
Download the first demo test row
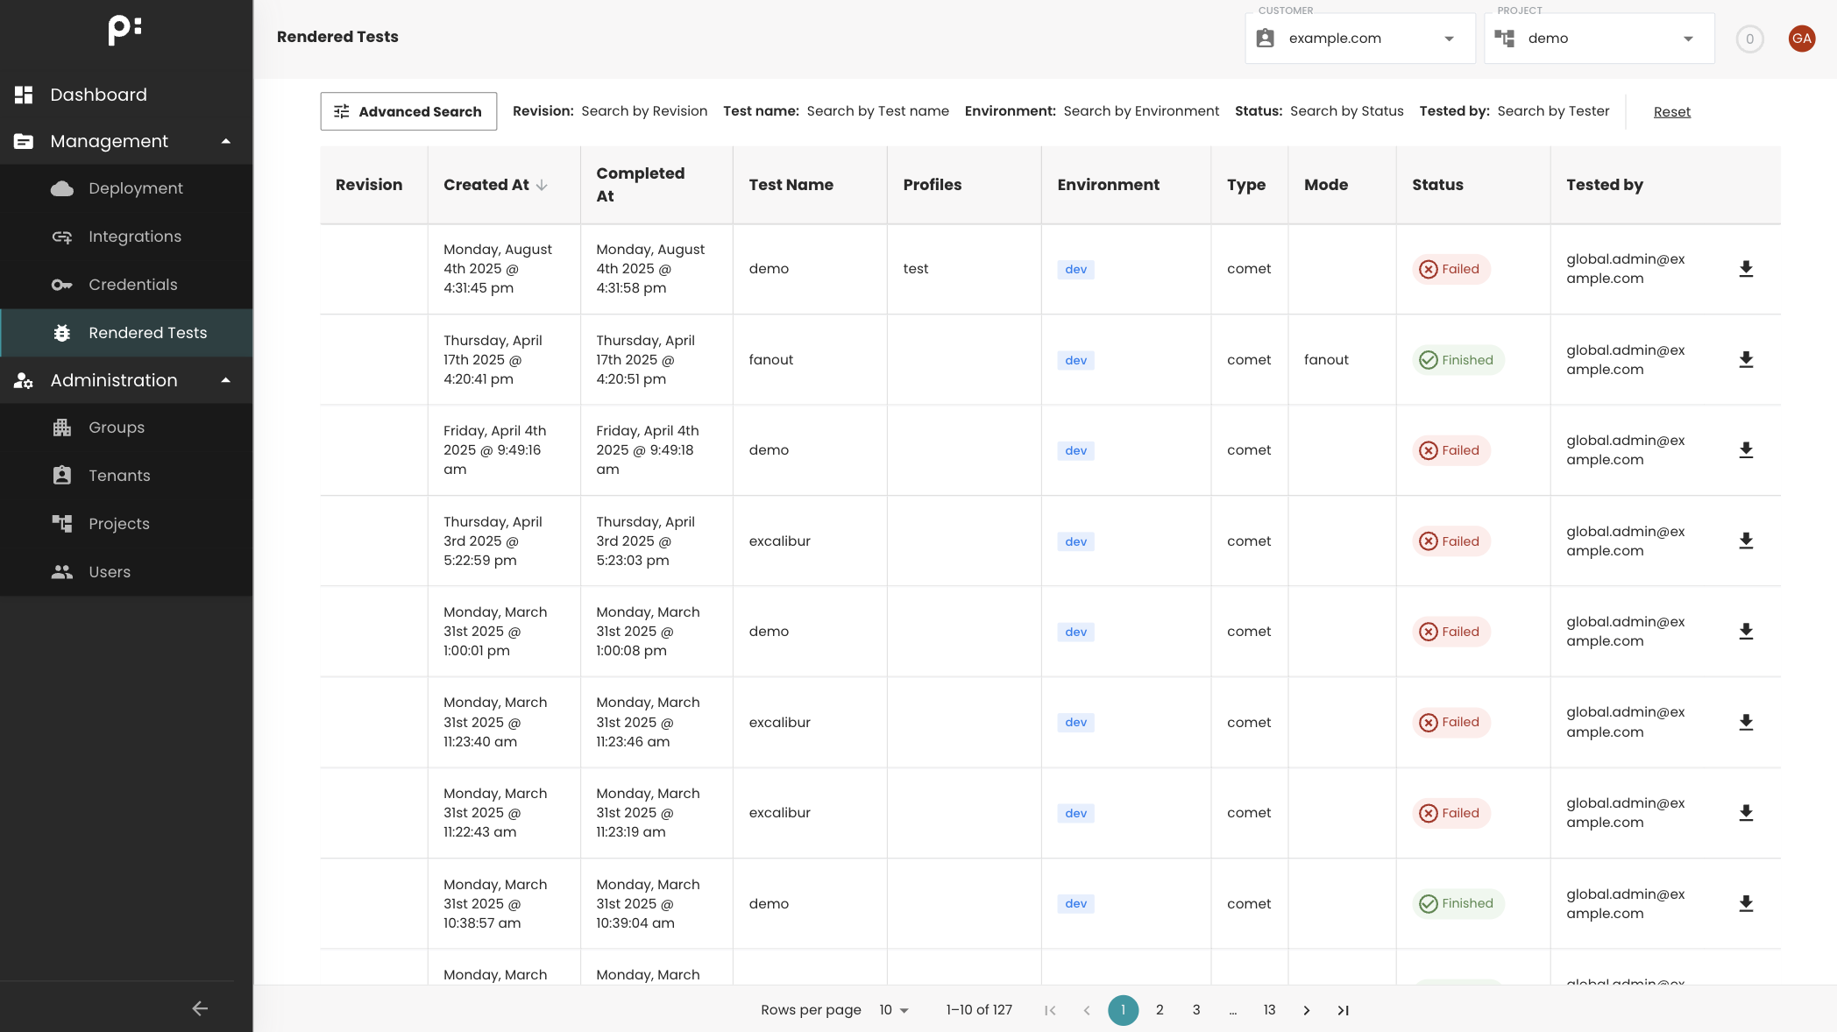point(1746,269)
